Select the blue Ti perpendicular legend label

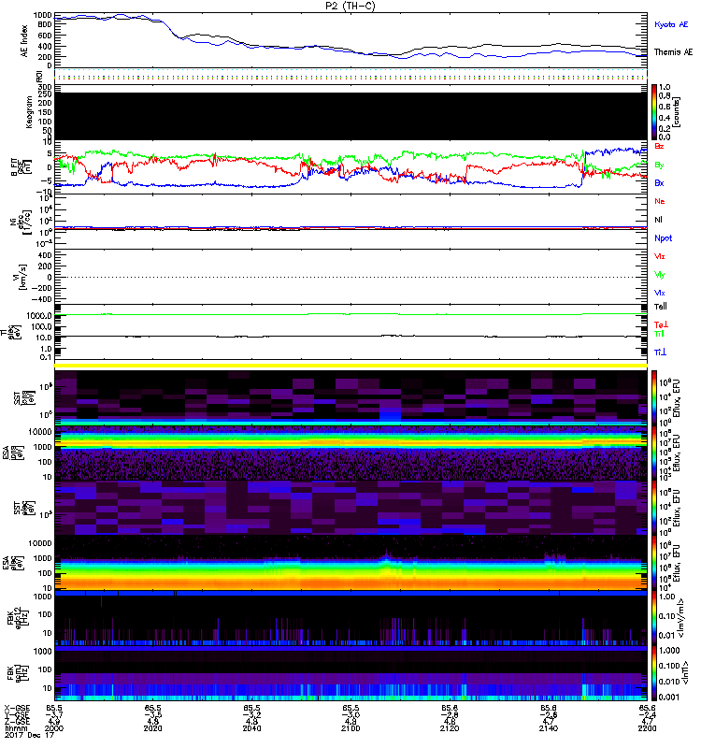pos(660,352)
